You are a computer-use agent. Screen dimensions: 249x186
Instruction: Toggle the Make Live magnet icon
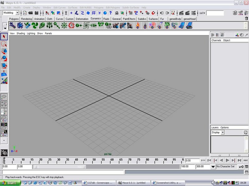[x=153, y=13]
